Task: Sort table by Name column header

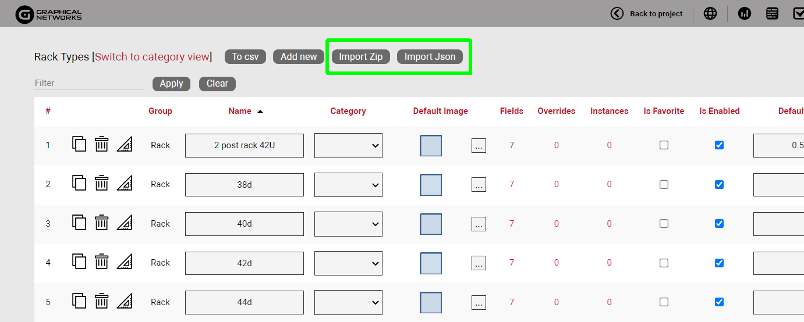Action: (x=240, y=111)
